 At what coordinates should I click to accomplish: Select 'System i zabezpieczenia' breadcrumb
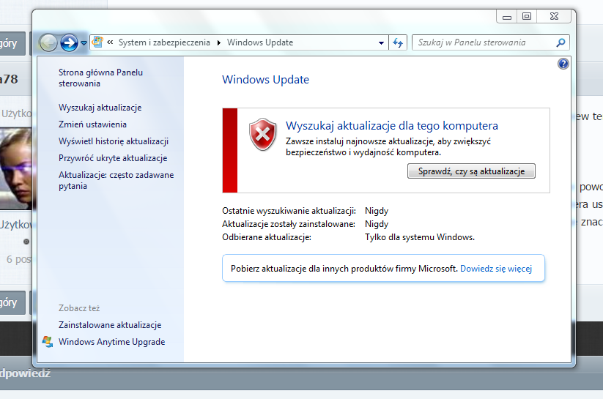pyautogui.click(x=164, y=42)
